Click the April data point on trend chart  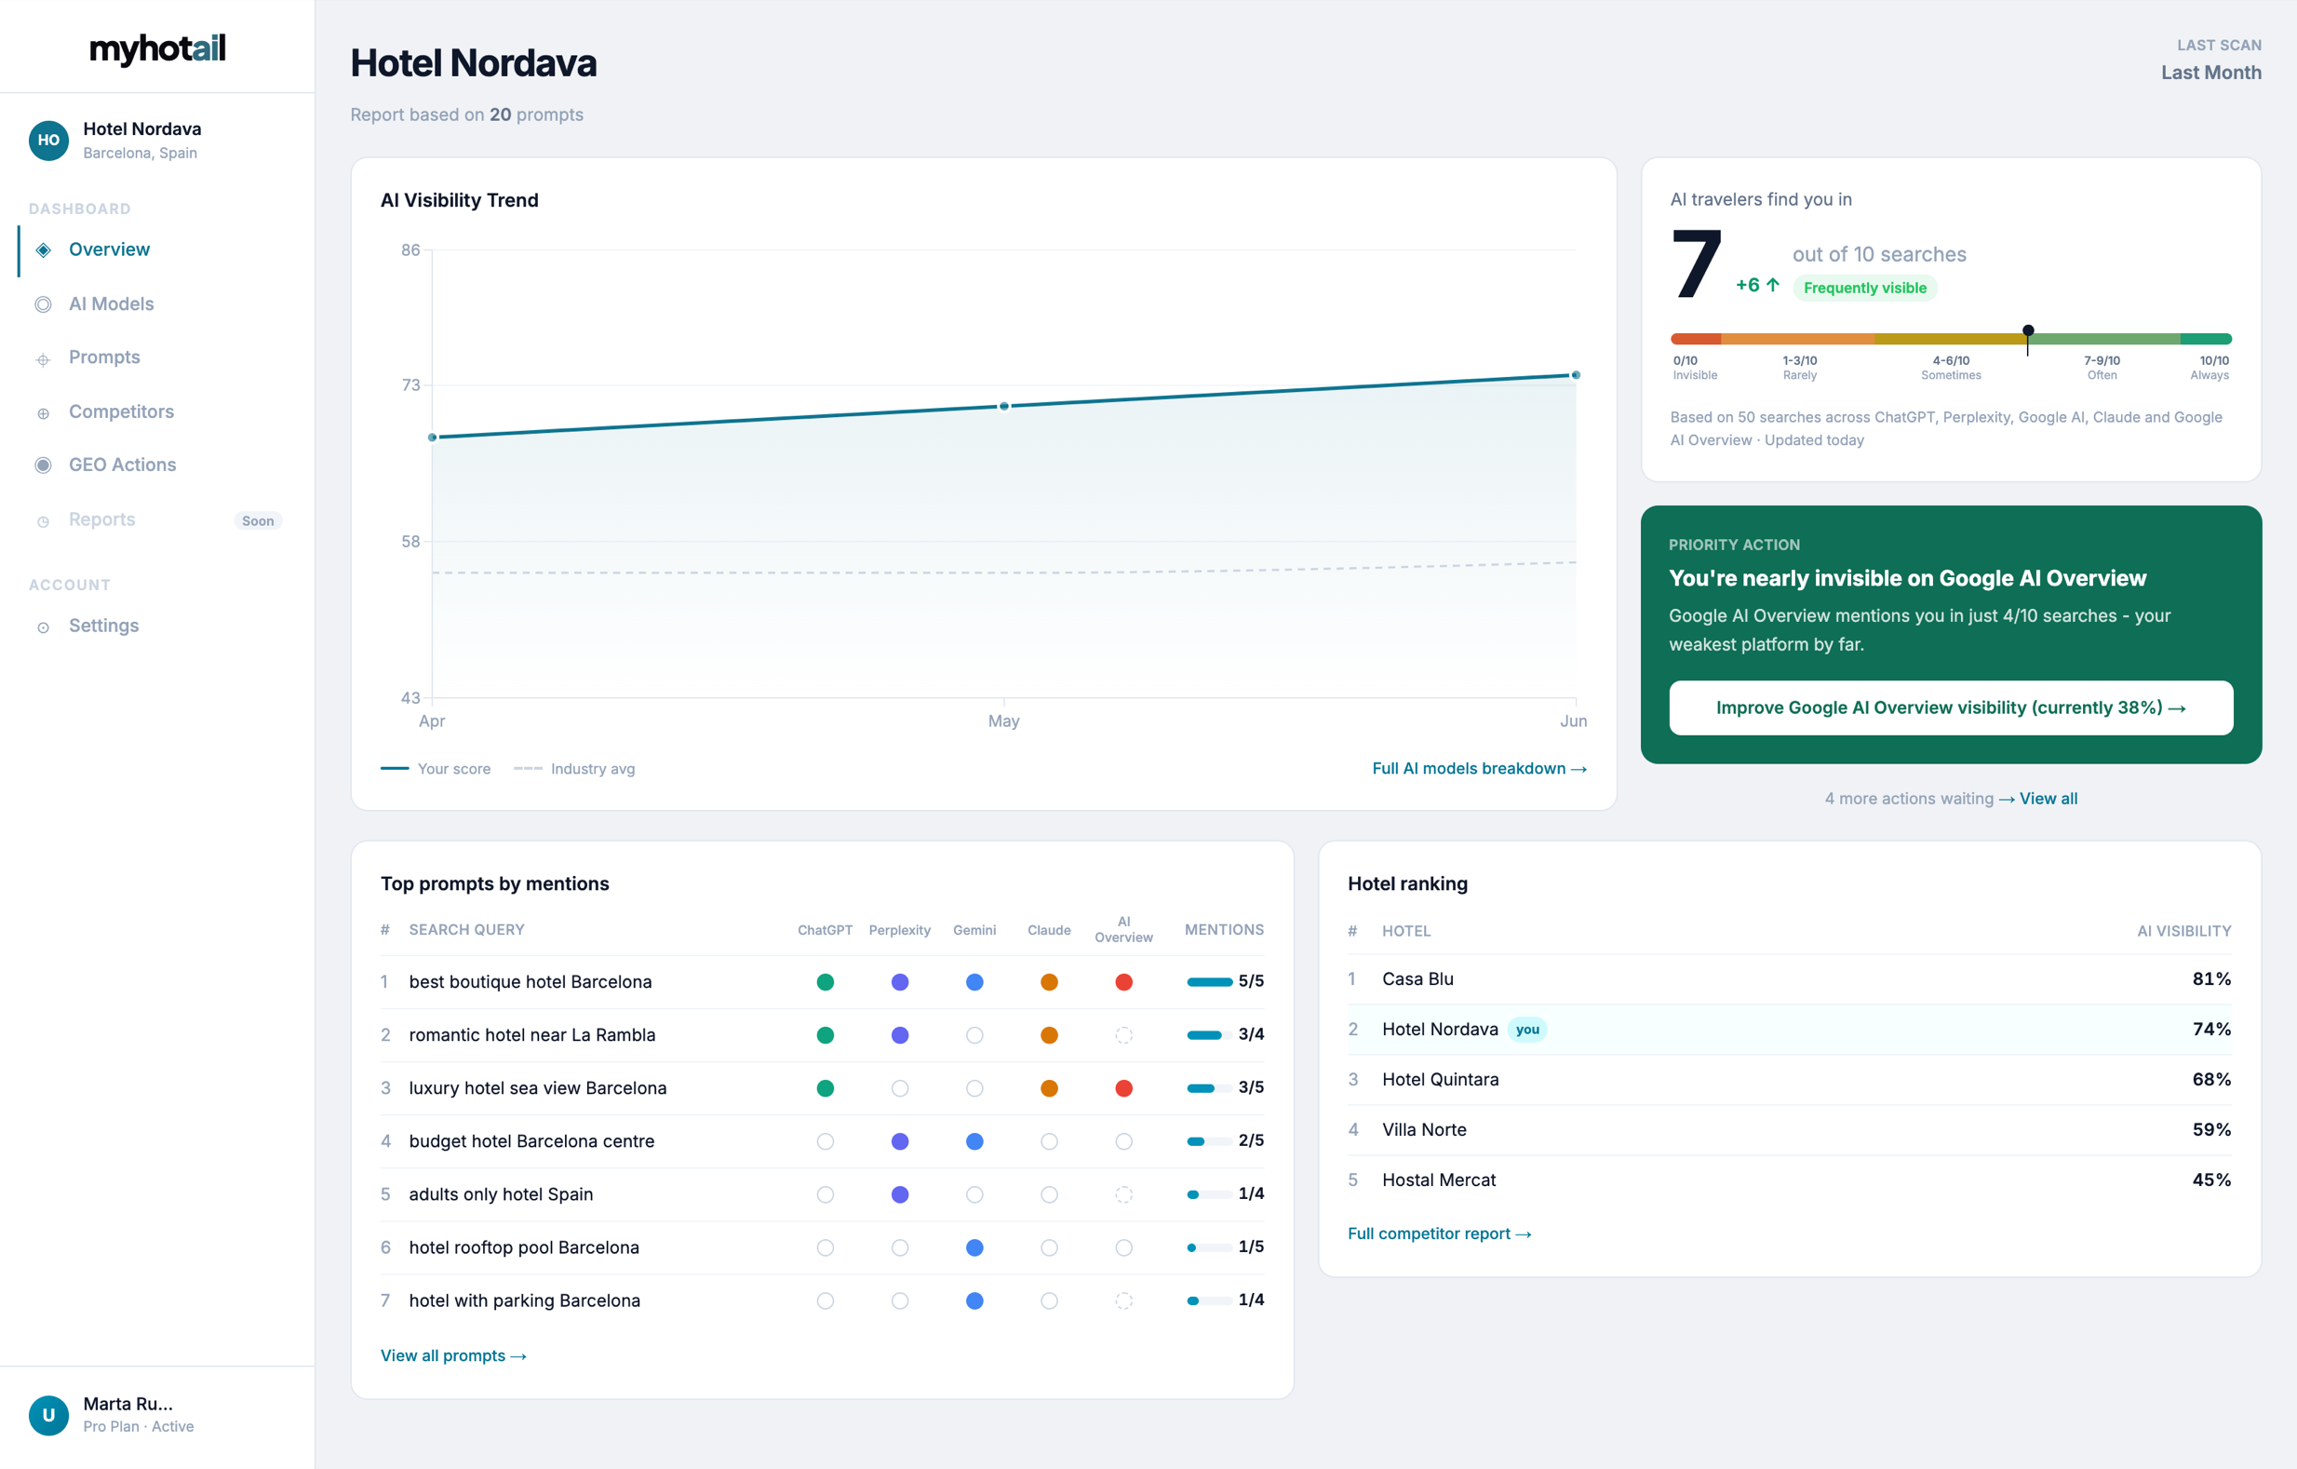point(432,438)
